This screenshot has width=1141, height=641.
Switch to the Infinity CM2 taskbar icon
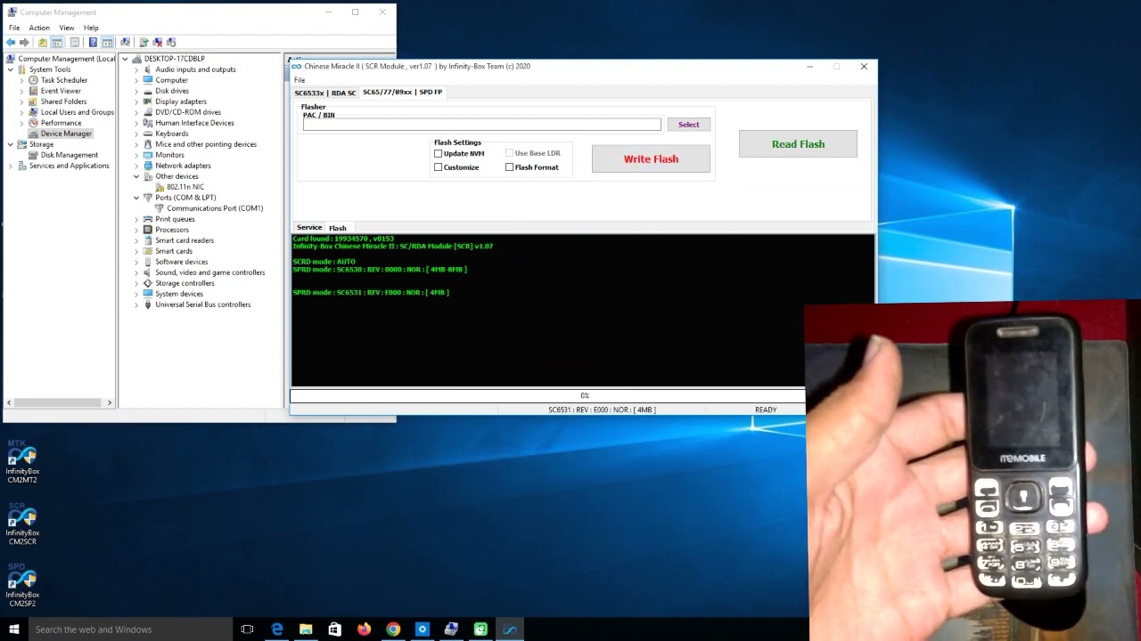click(510, 629)
